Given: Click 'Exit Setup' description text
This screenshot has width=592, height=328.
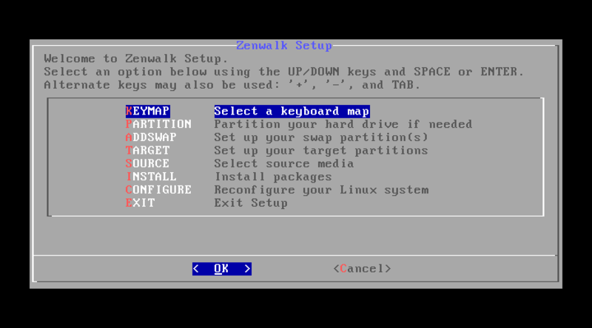Looking at the screenshot, I should 251,203.
